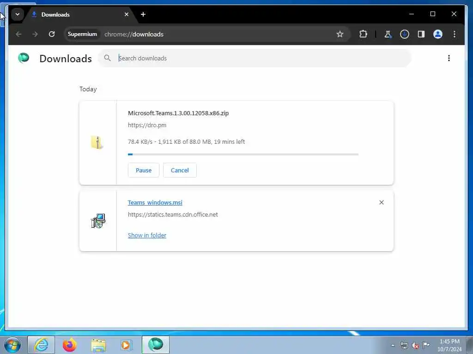Pause the Microsoft Teams zip download
The height and width of the screenshot is (354, 473).
(144, 171)
